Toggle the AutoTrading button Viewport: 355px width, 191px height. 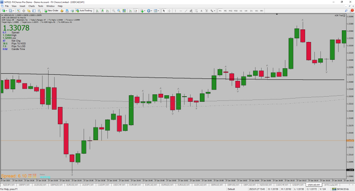(84, 11)
